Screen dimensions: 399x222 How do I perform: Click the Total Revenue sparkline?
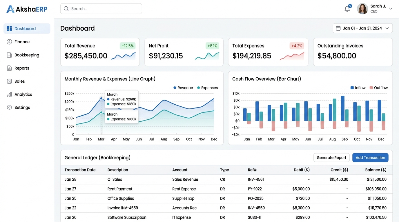tap(124, 56)
